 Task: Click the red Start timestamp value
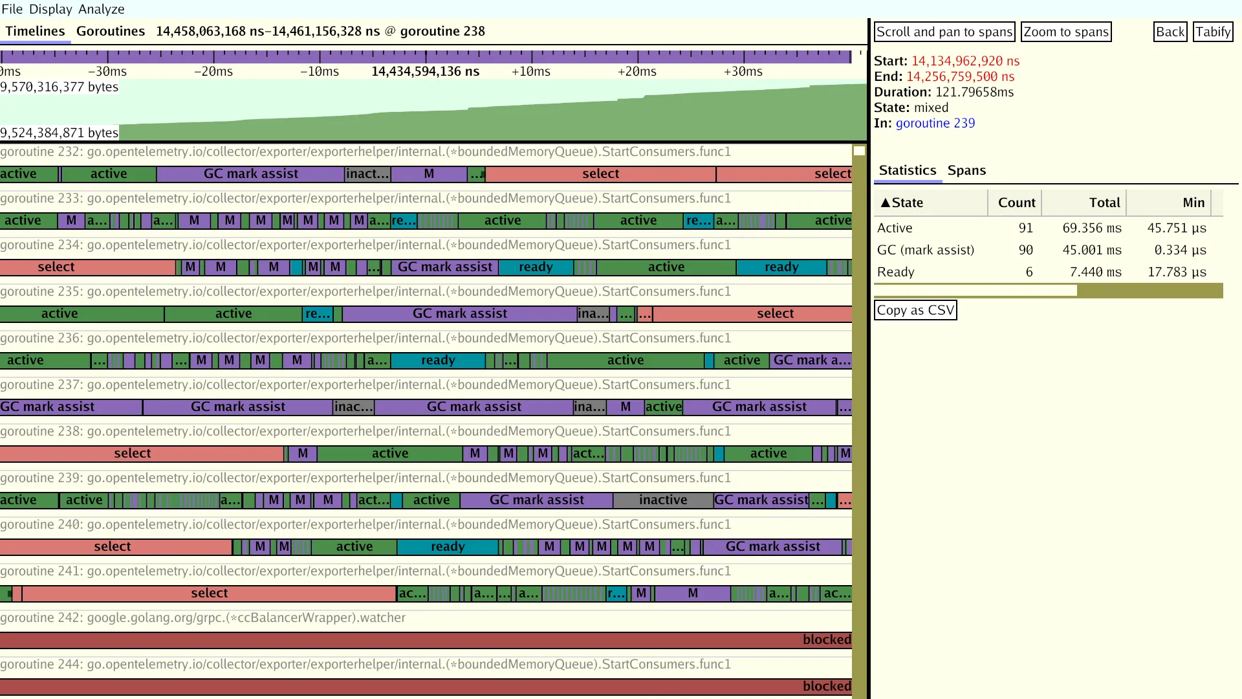(964, 61)
